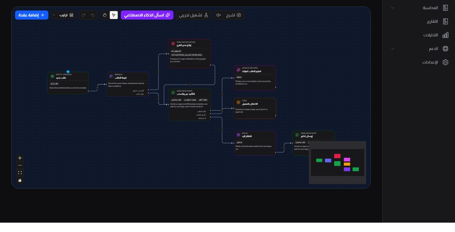This screenshot has height=232, width=455.
Task: Expand the المحاسبة chevron
Action: click(393, 8)
